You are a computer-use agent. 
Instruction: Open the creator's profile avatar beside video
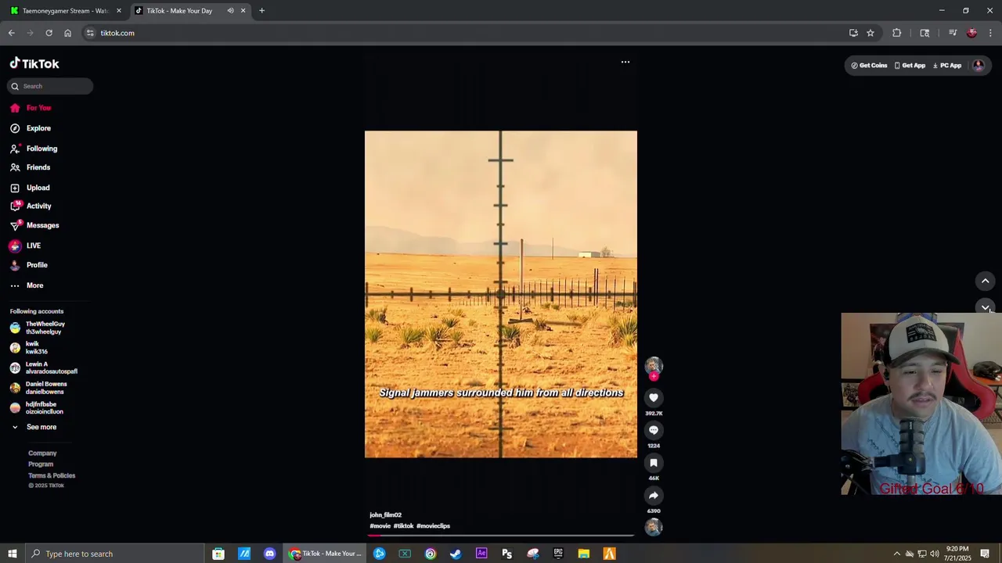point(654,365)
